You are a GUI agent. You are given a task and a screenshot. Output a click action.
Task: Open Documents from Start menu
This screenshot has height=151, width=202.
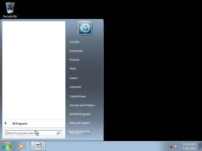(76, 51)
